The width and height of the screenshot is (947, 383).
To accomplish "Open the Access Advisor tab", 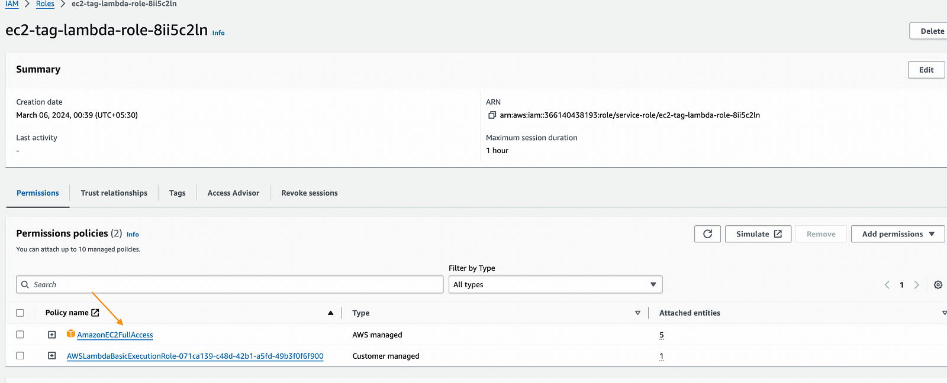I will click(233, 193).
